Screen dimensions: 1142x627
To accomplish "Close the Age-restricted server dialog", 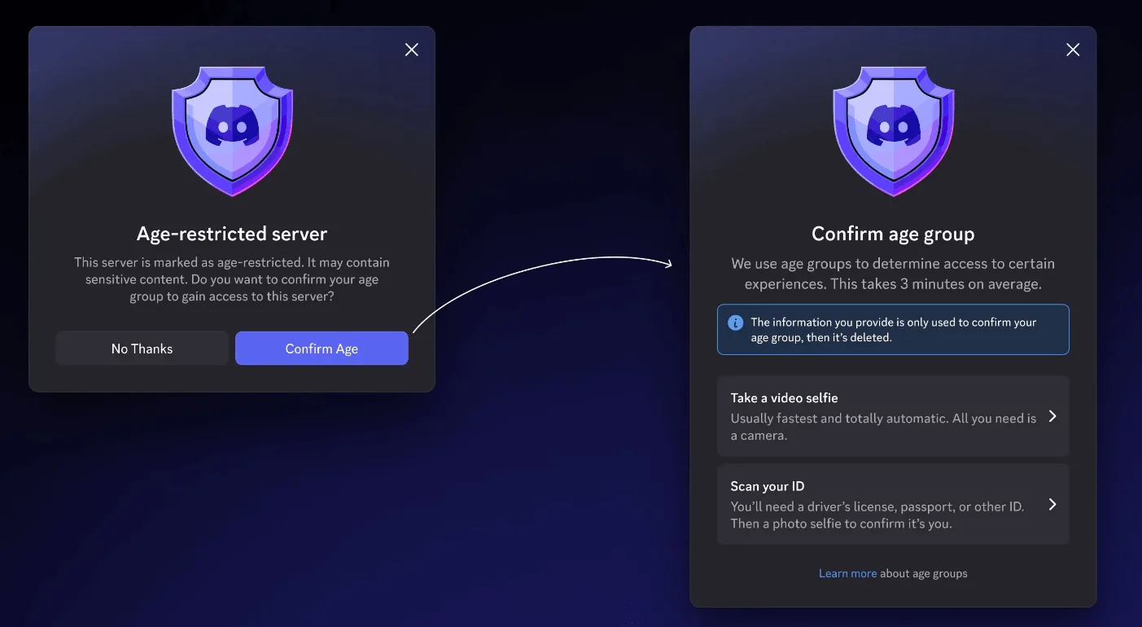I will [x=412, y=50].
